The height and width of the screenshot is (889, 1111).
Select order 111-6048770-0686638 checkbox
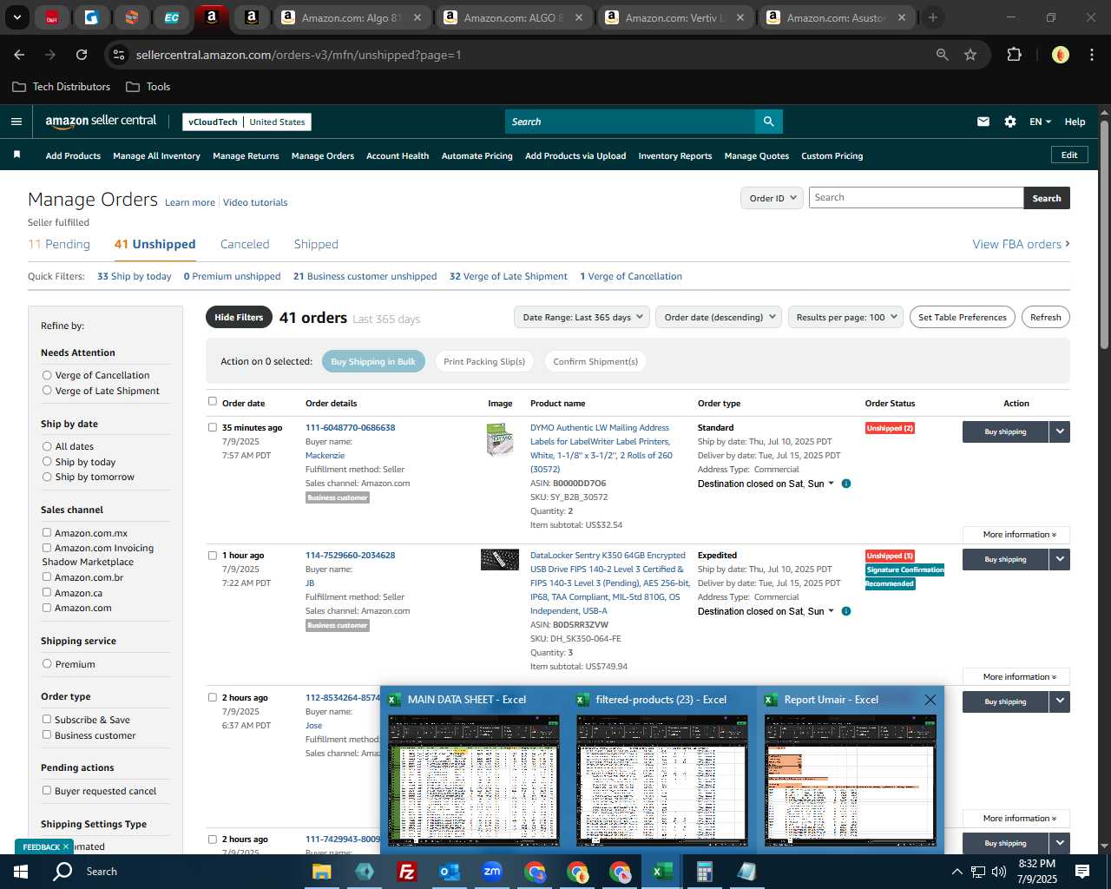[213, 427]
